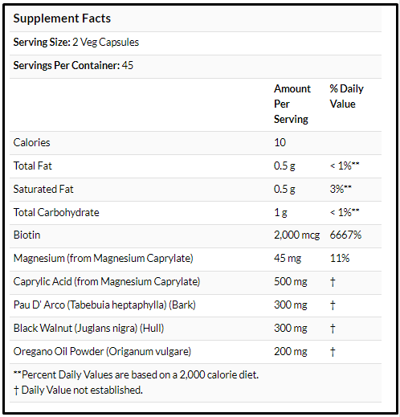
Task: Click the Servings Per Container value 45
Action: coord(128,65)
